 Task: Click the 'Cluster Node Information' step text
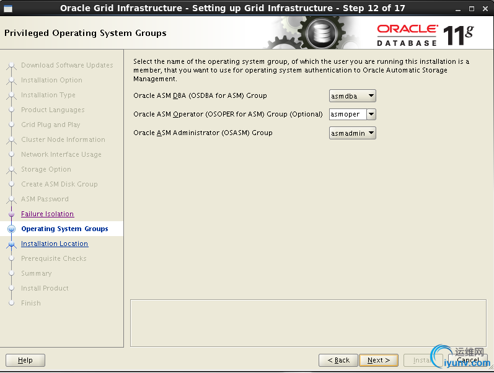click(x=63, y=139)
